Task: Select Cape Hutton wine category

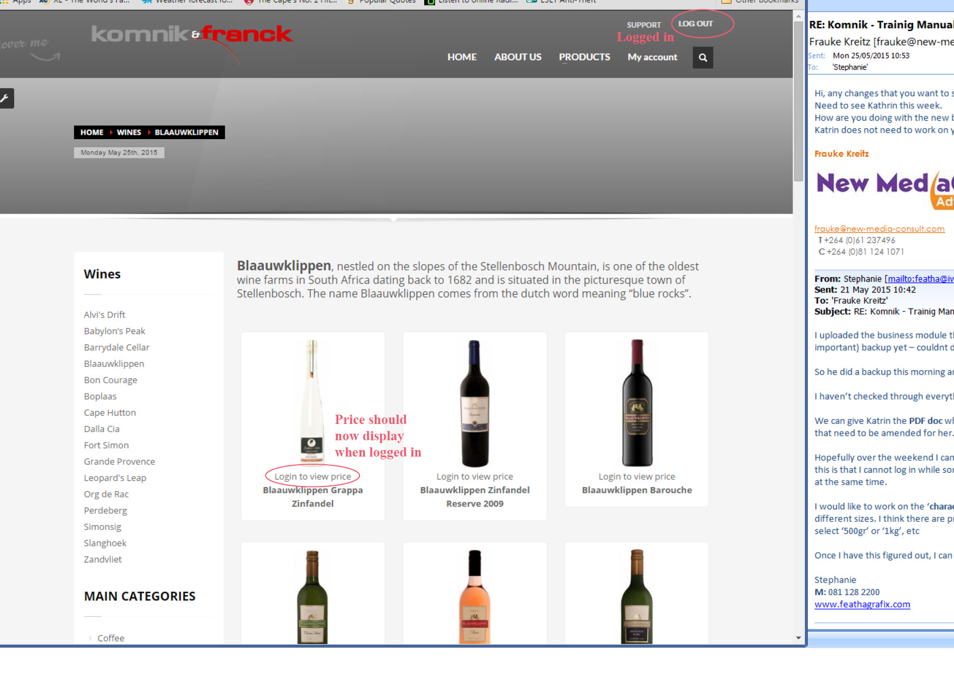Action: pyautogui.click(x=110, y=413)
